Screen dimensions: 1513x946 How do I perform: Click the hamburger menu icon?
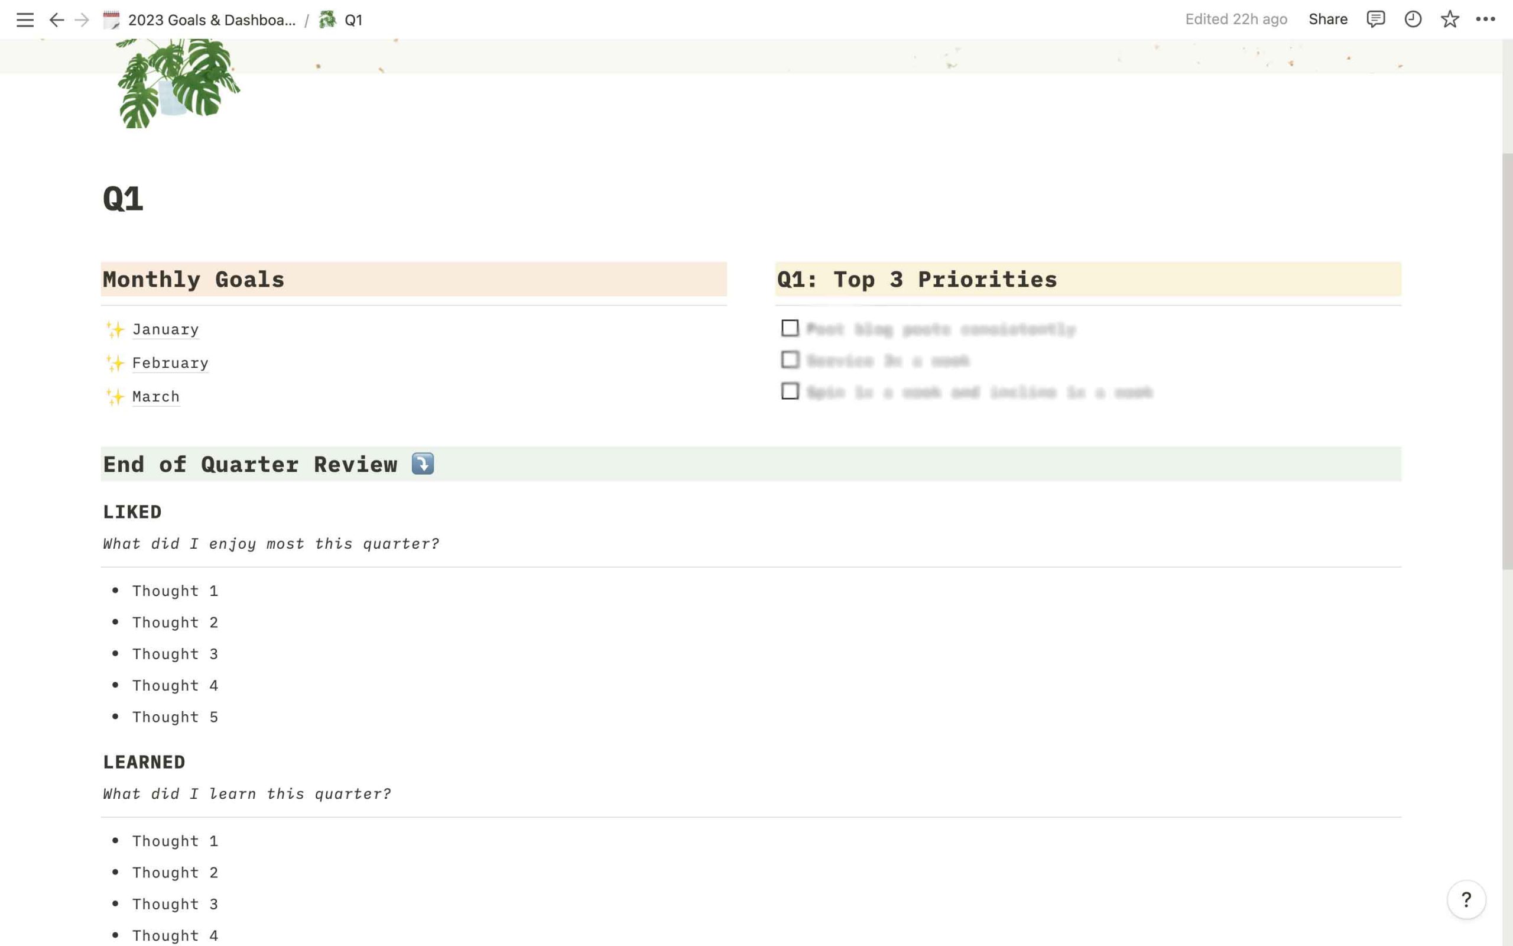pyautogui.click(x=24, y=20)
